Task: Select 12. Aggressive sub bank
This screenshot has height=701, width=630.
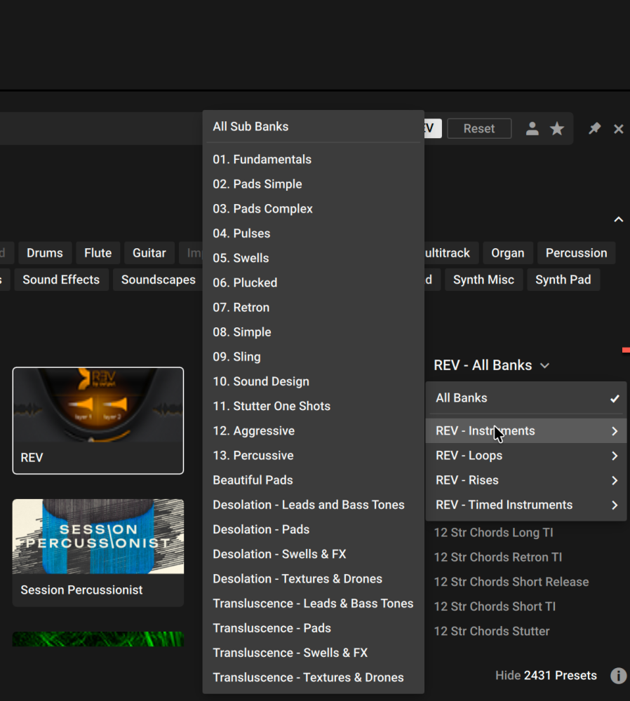Action: pyautogui.click(x=313, y=431)
